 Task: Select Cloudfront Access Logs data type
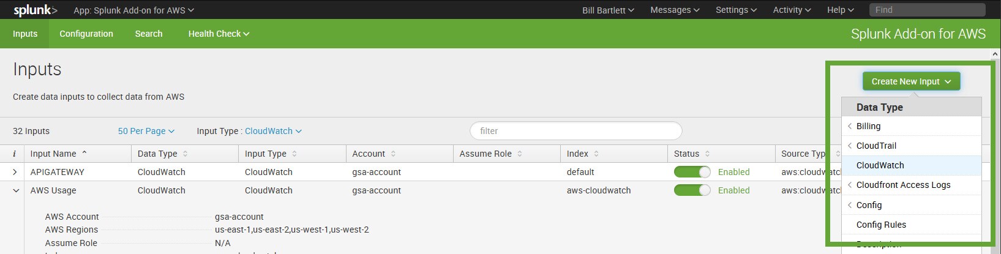tap(911, 185)
